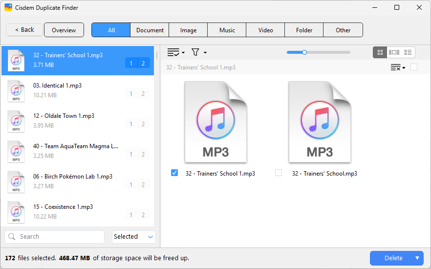431x269 pixels.
Task: Click the MP3 icon of selected 32 - Trainers' School row
Action: pos(16,61)
